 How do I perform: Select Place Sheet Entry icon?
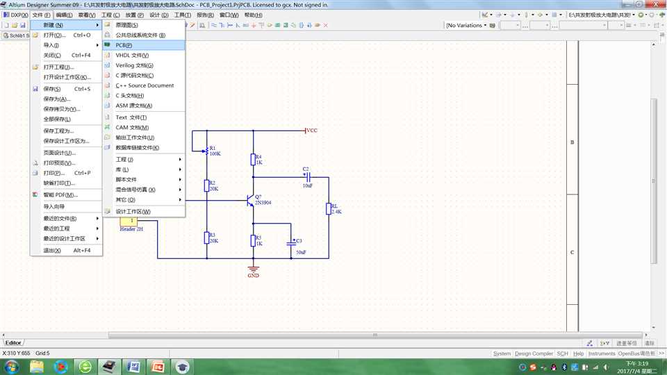[286, 26]
